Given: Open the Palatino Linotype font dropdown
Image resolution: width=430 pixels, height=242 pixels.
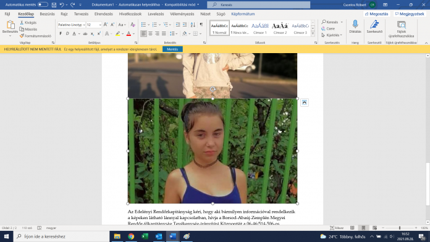Looking at the screenshot, I should [x=72, y=25].
